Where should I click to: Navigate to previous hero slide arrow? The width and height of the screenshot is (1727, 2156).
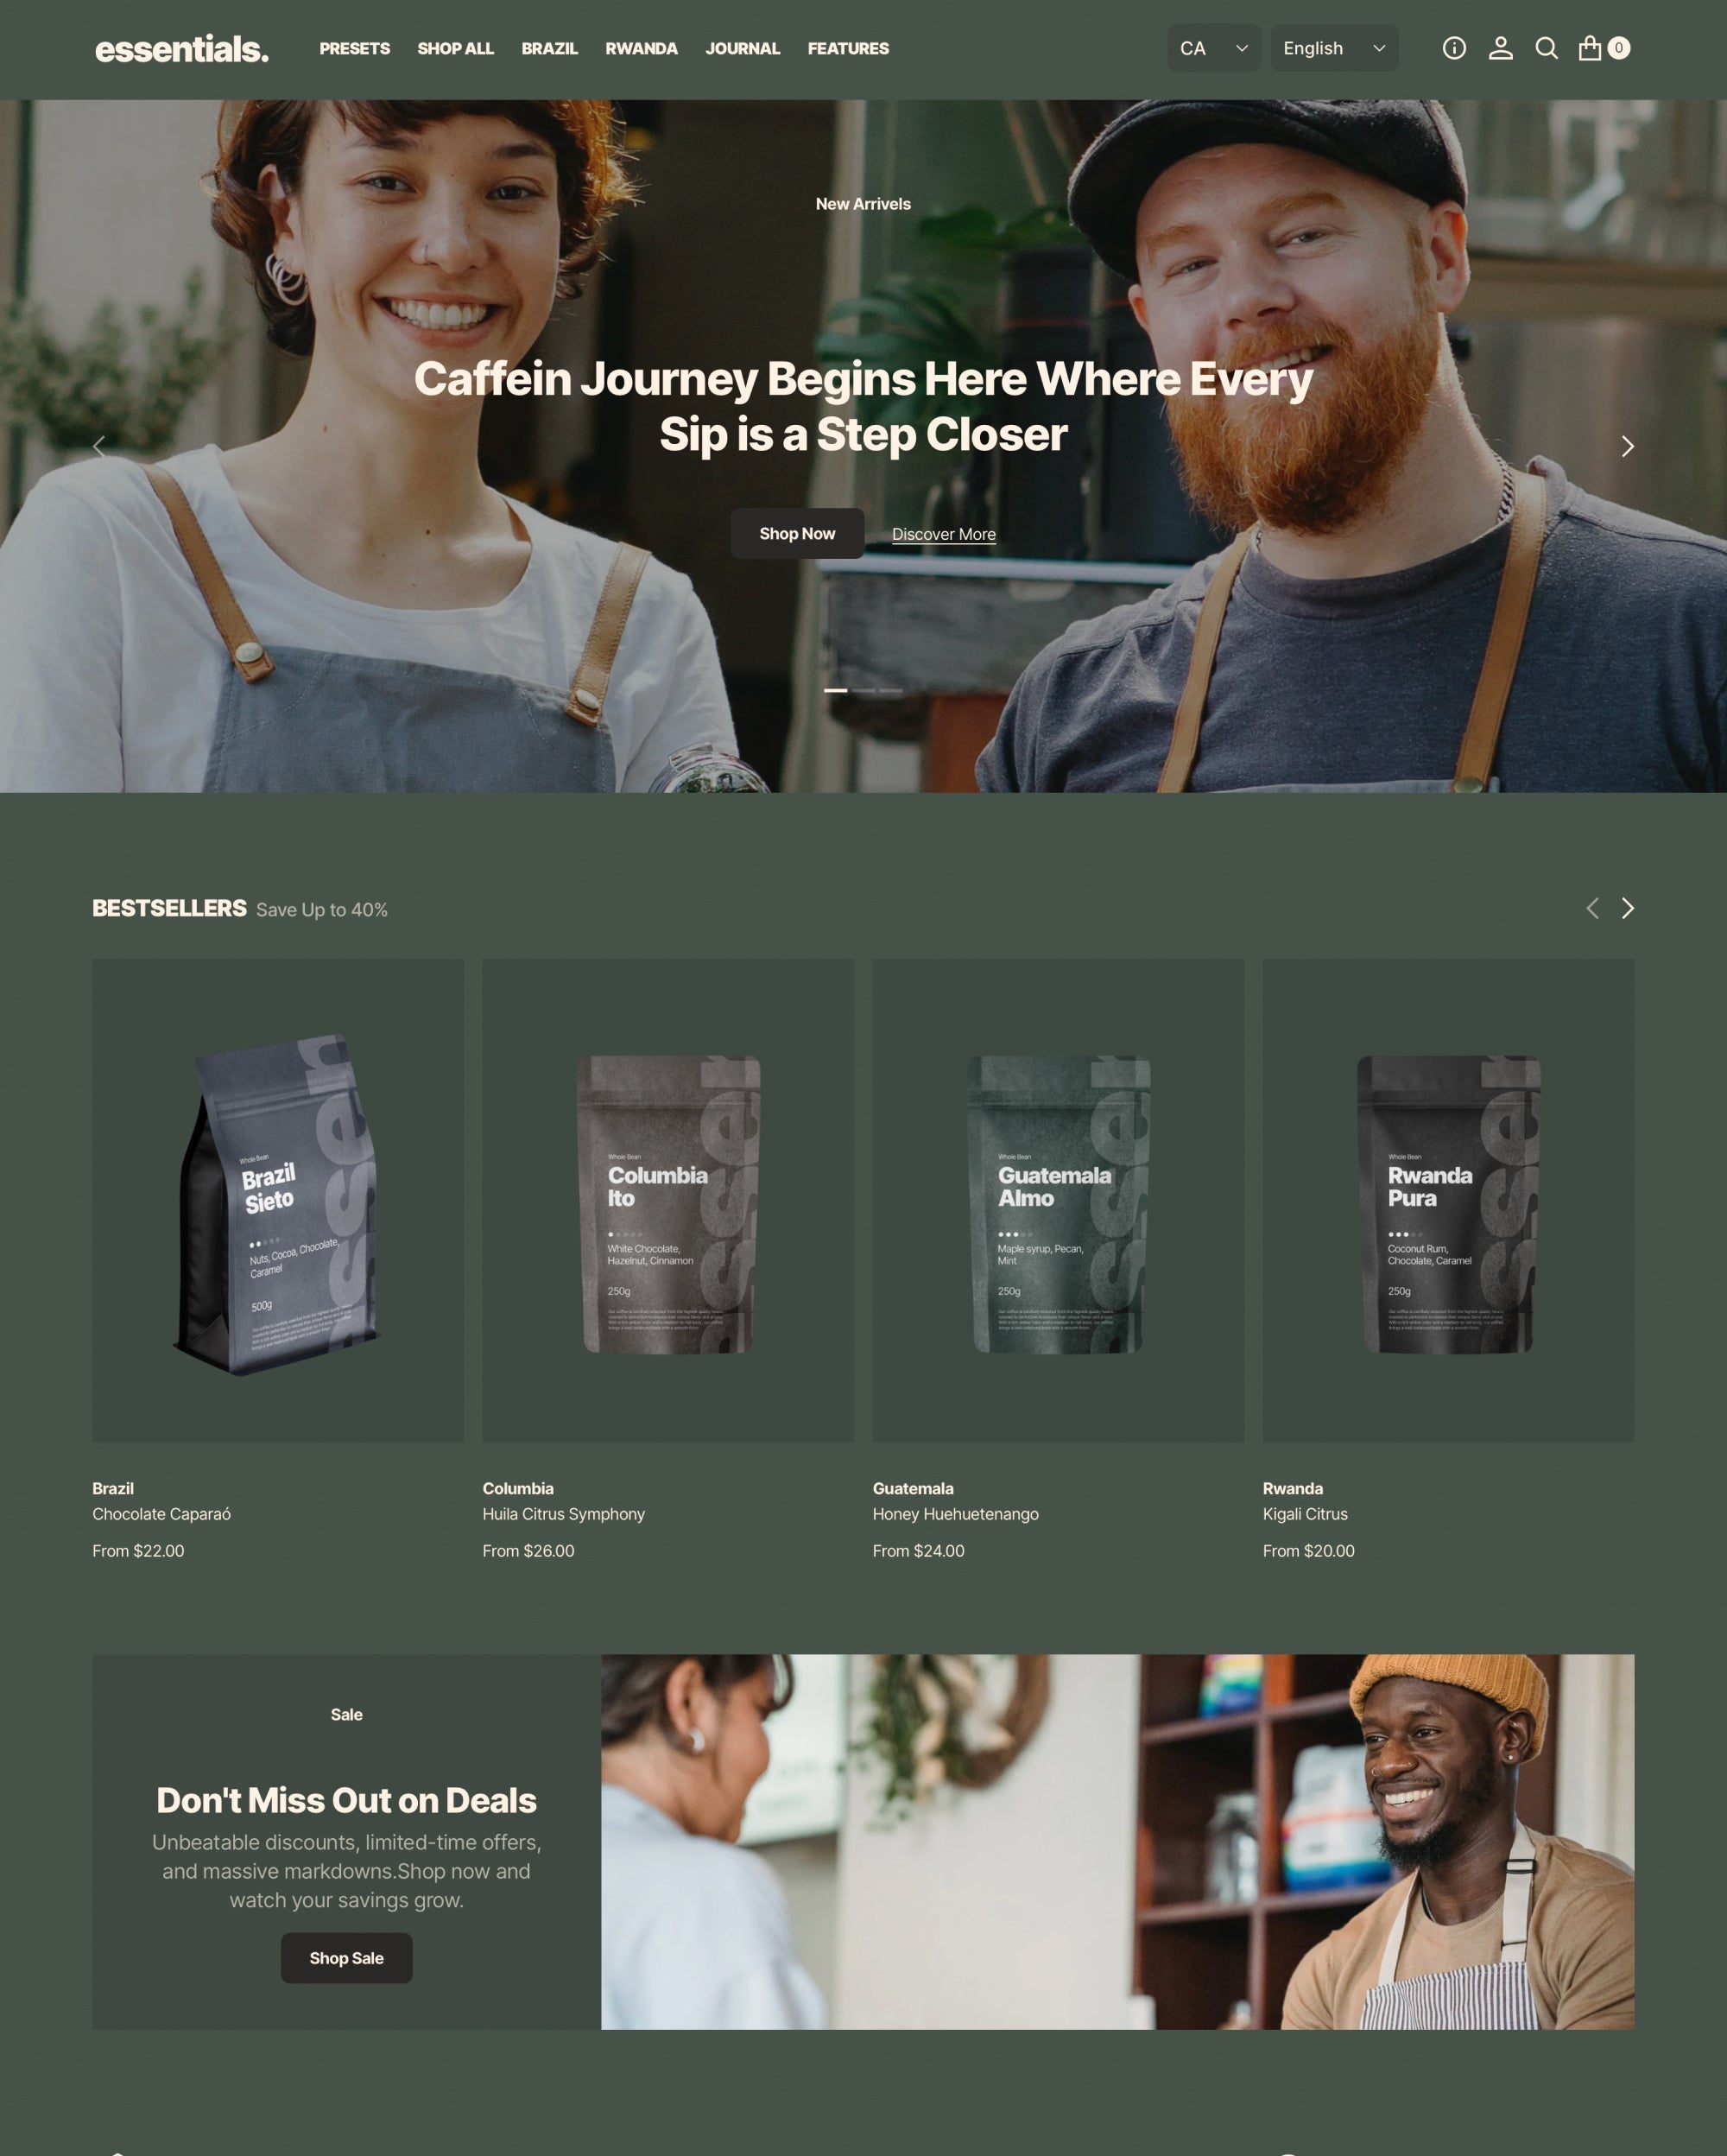tap(98, 446)
